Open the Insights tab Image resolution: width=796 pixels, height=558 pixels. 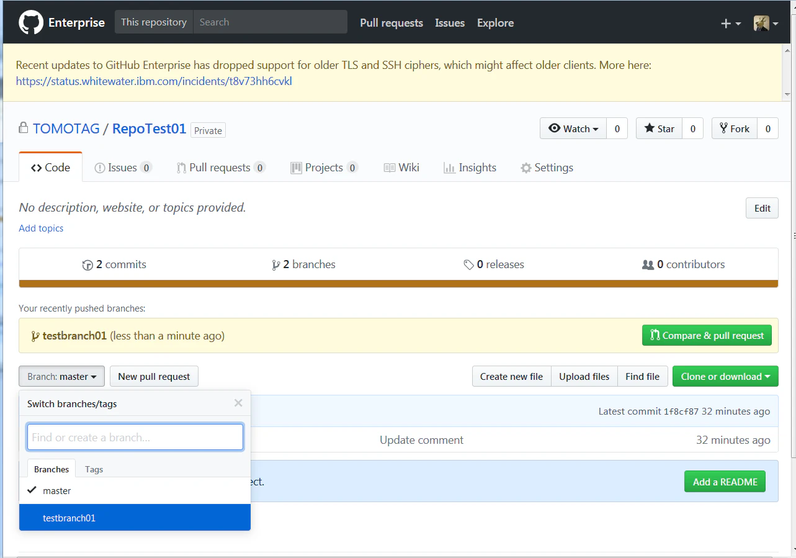click(470, 168)
